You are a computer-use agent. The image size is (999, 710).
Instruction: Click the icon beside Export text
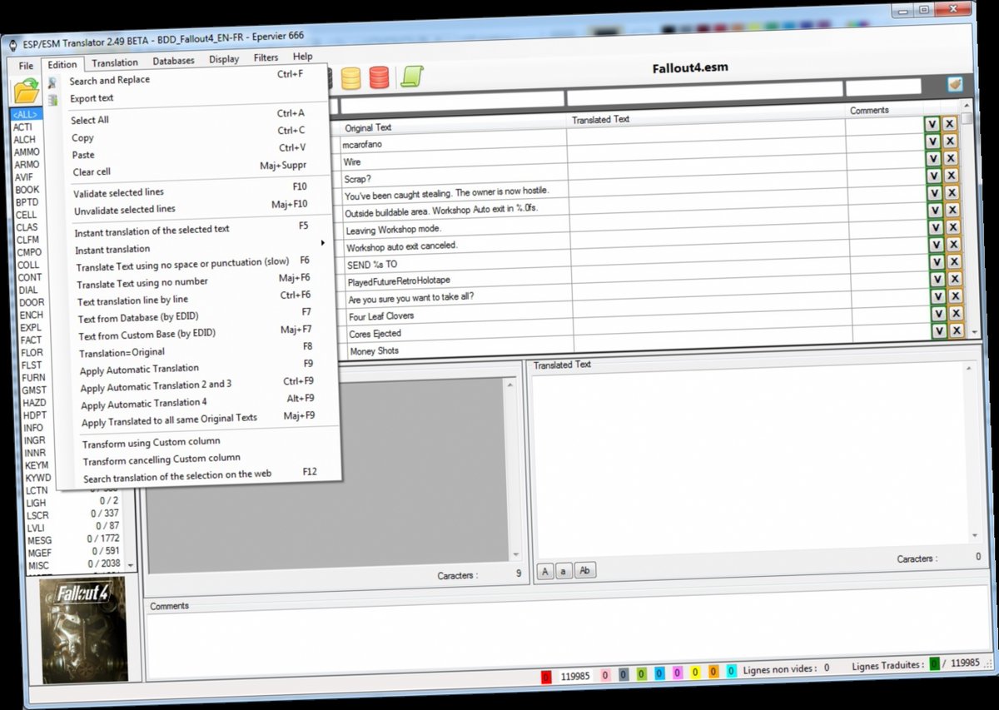tap(53, 100)
